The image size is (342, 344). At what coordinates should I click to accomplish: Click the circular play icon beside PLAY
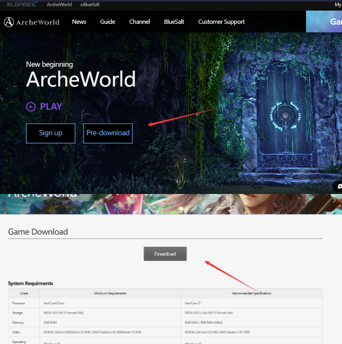(x=31, y=107)
